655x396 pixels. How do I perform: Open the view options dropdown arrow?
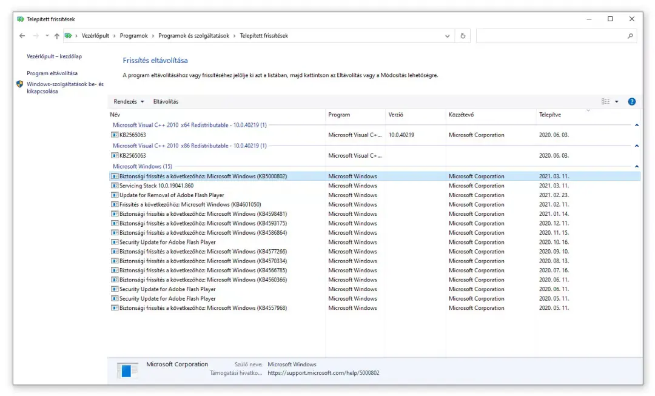tap(617, 101)
